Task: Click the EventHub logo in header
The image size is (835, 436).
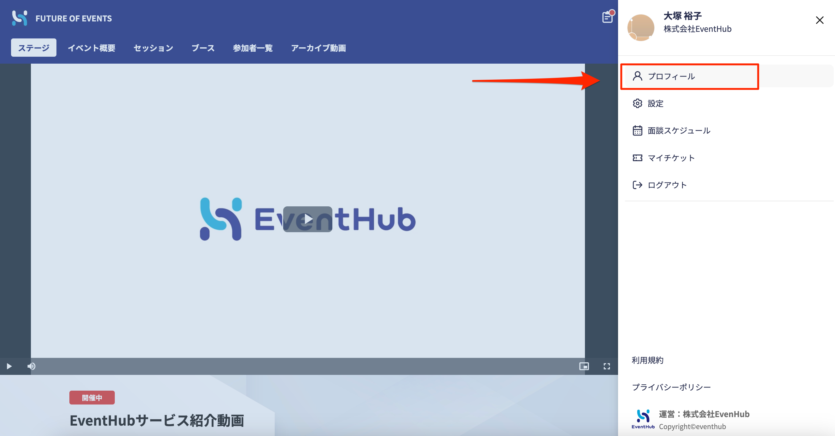Action: (20, 18)
